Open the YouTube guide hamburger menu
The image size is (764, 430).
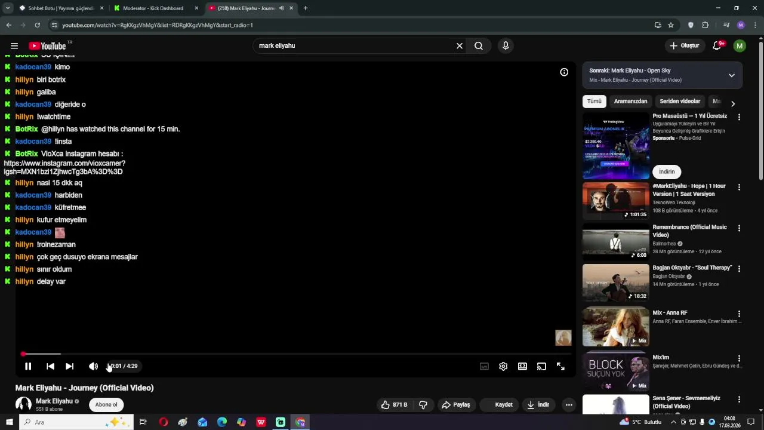tap(14, 46)
